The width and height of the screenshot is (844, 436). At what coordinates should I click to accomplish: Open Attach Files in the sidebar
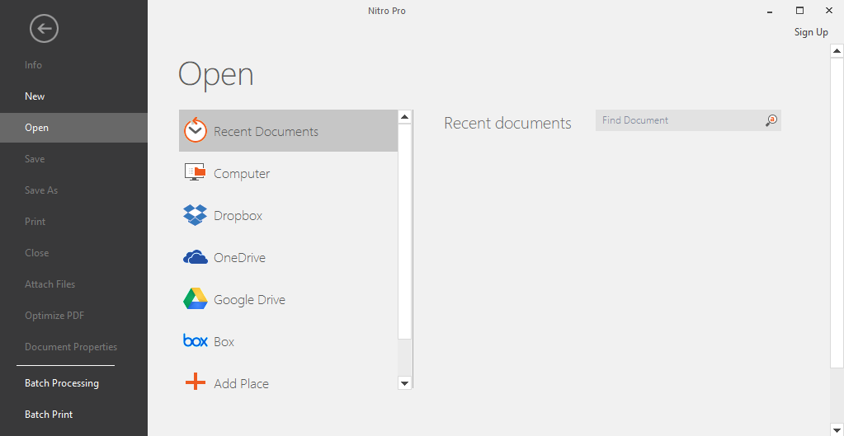pos(50,284)
